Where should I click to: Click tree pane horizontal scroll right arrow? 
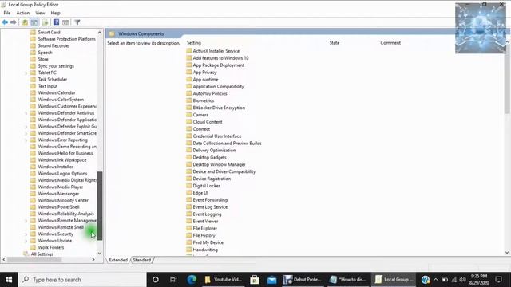93,259
